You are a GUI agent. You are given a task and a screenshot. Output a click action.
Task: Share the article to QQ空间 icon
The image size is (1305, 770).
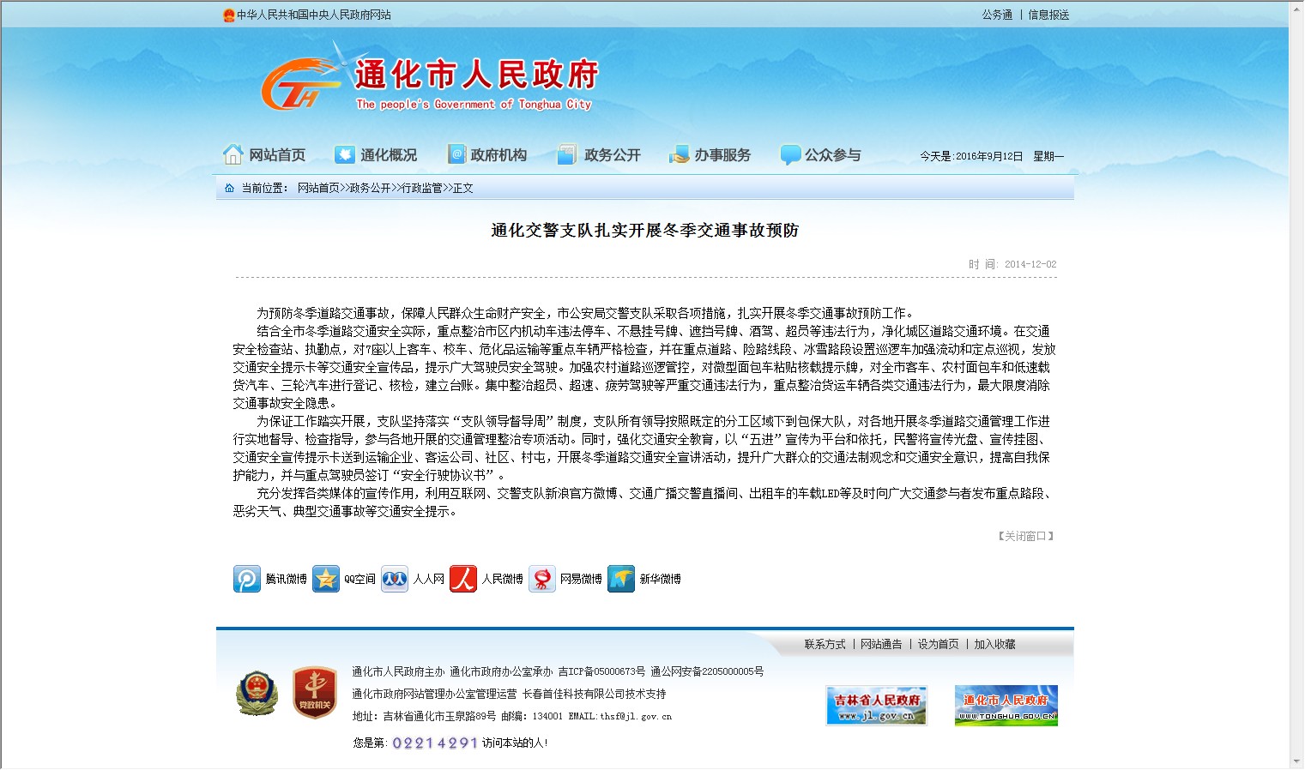click(326, 579)
